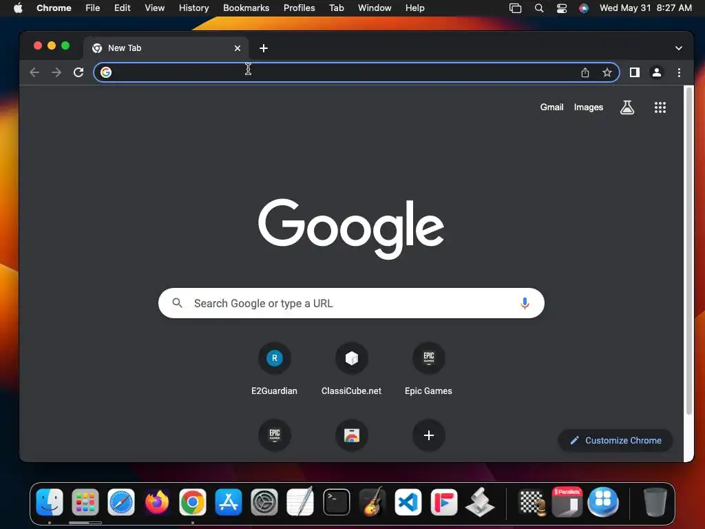Open the profile avatar icon
Screen dimensions: 705x529
[656, 72]
